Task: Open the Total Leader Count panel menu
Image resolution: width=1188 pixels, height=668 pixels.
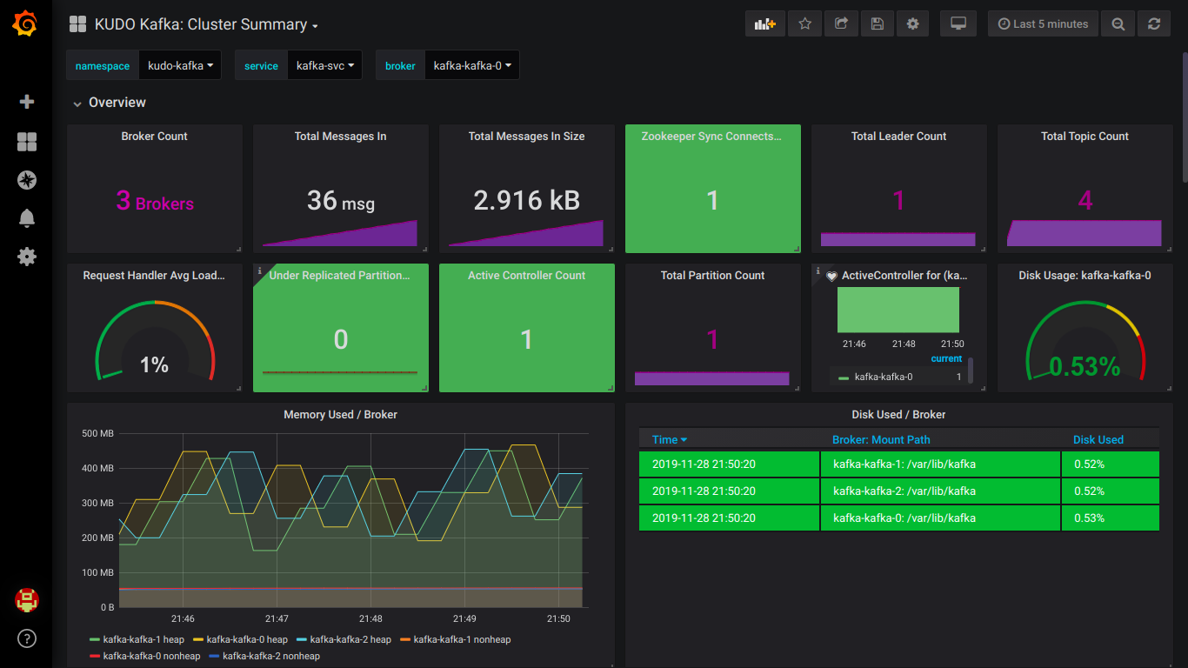Action: tap(898, 137)
